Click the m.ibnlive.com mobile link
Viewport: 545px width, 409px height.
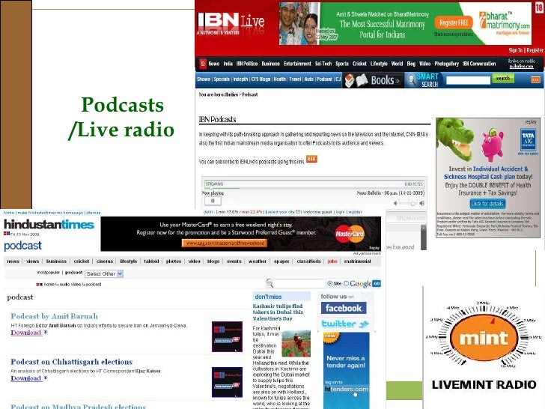click(521, 66)
